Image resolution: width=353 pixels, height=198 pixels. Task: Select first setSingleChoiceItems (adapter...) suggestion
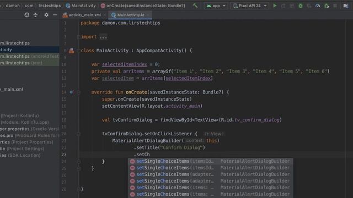(211, 174)
